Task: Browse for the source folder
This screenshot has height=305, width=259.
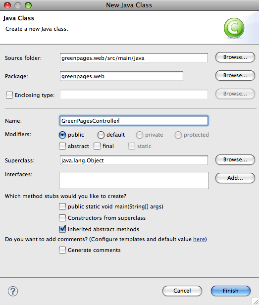Action: tap(235, 57)
